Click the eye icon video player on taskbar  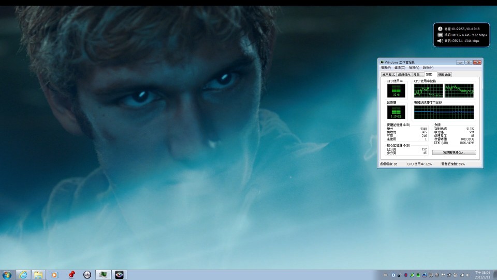[x=119, y=275]
